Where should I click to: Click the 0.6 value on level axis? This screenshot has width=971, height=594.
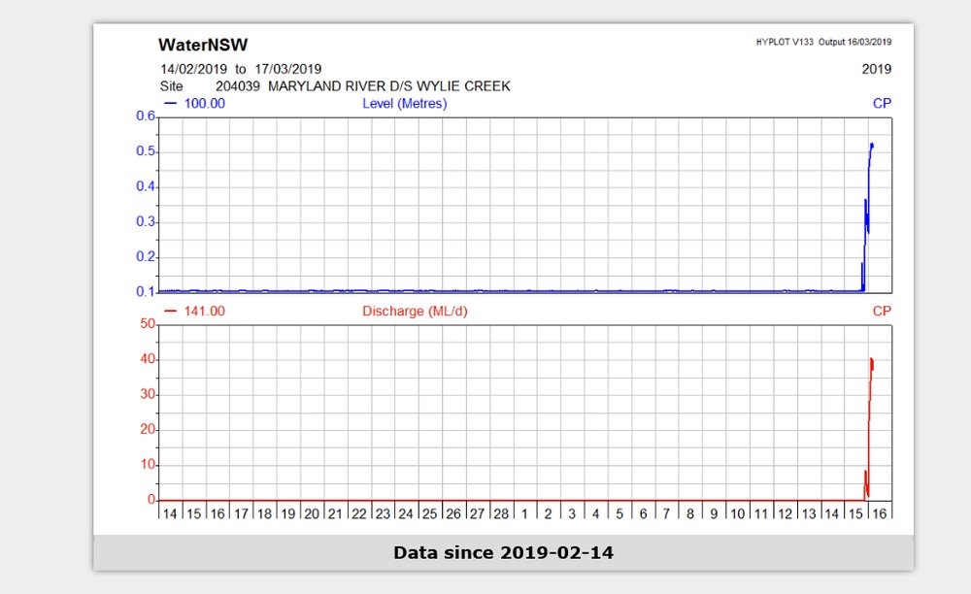[x=146, y=116]
